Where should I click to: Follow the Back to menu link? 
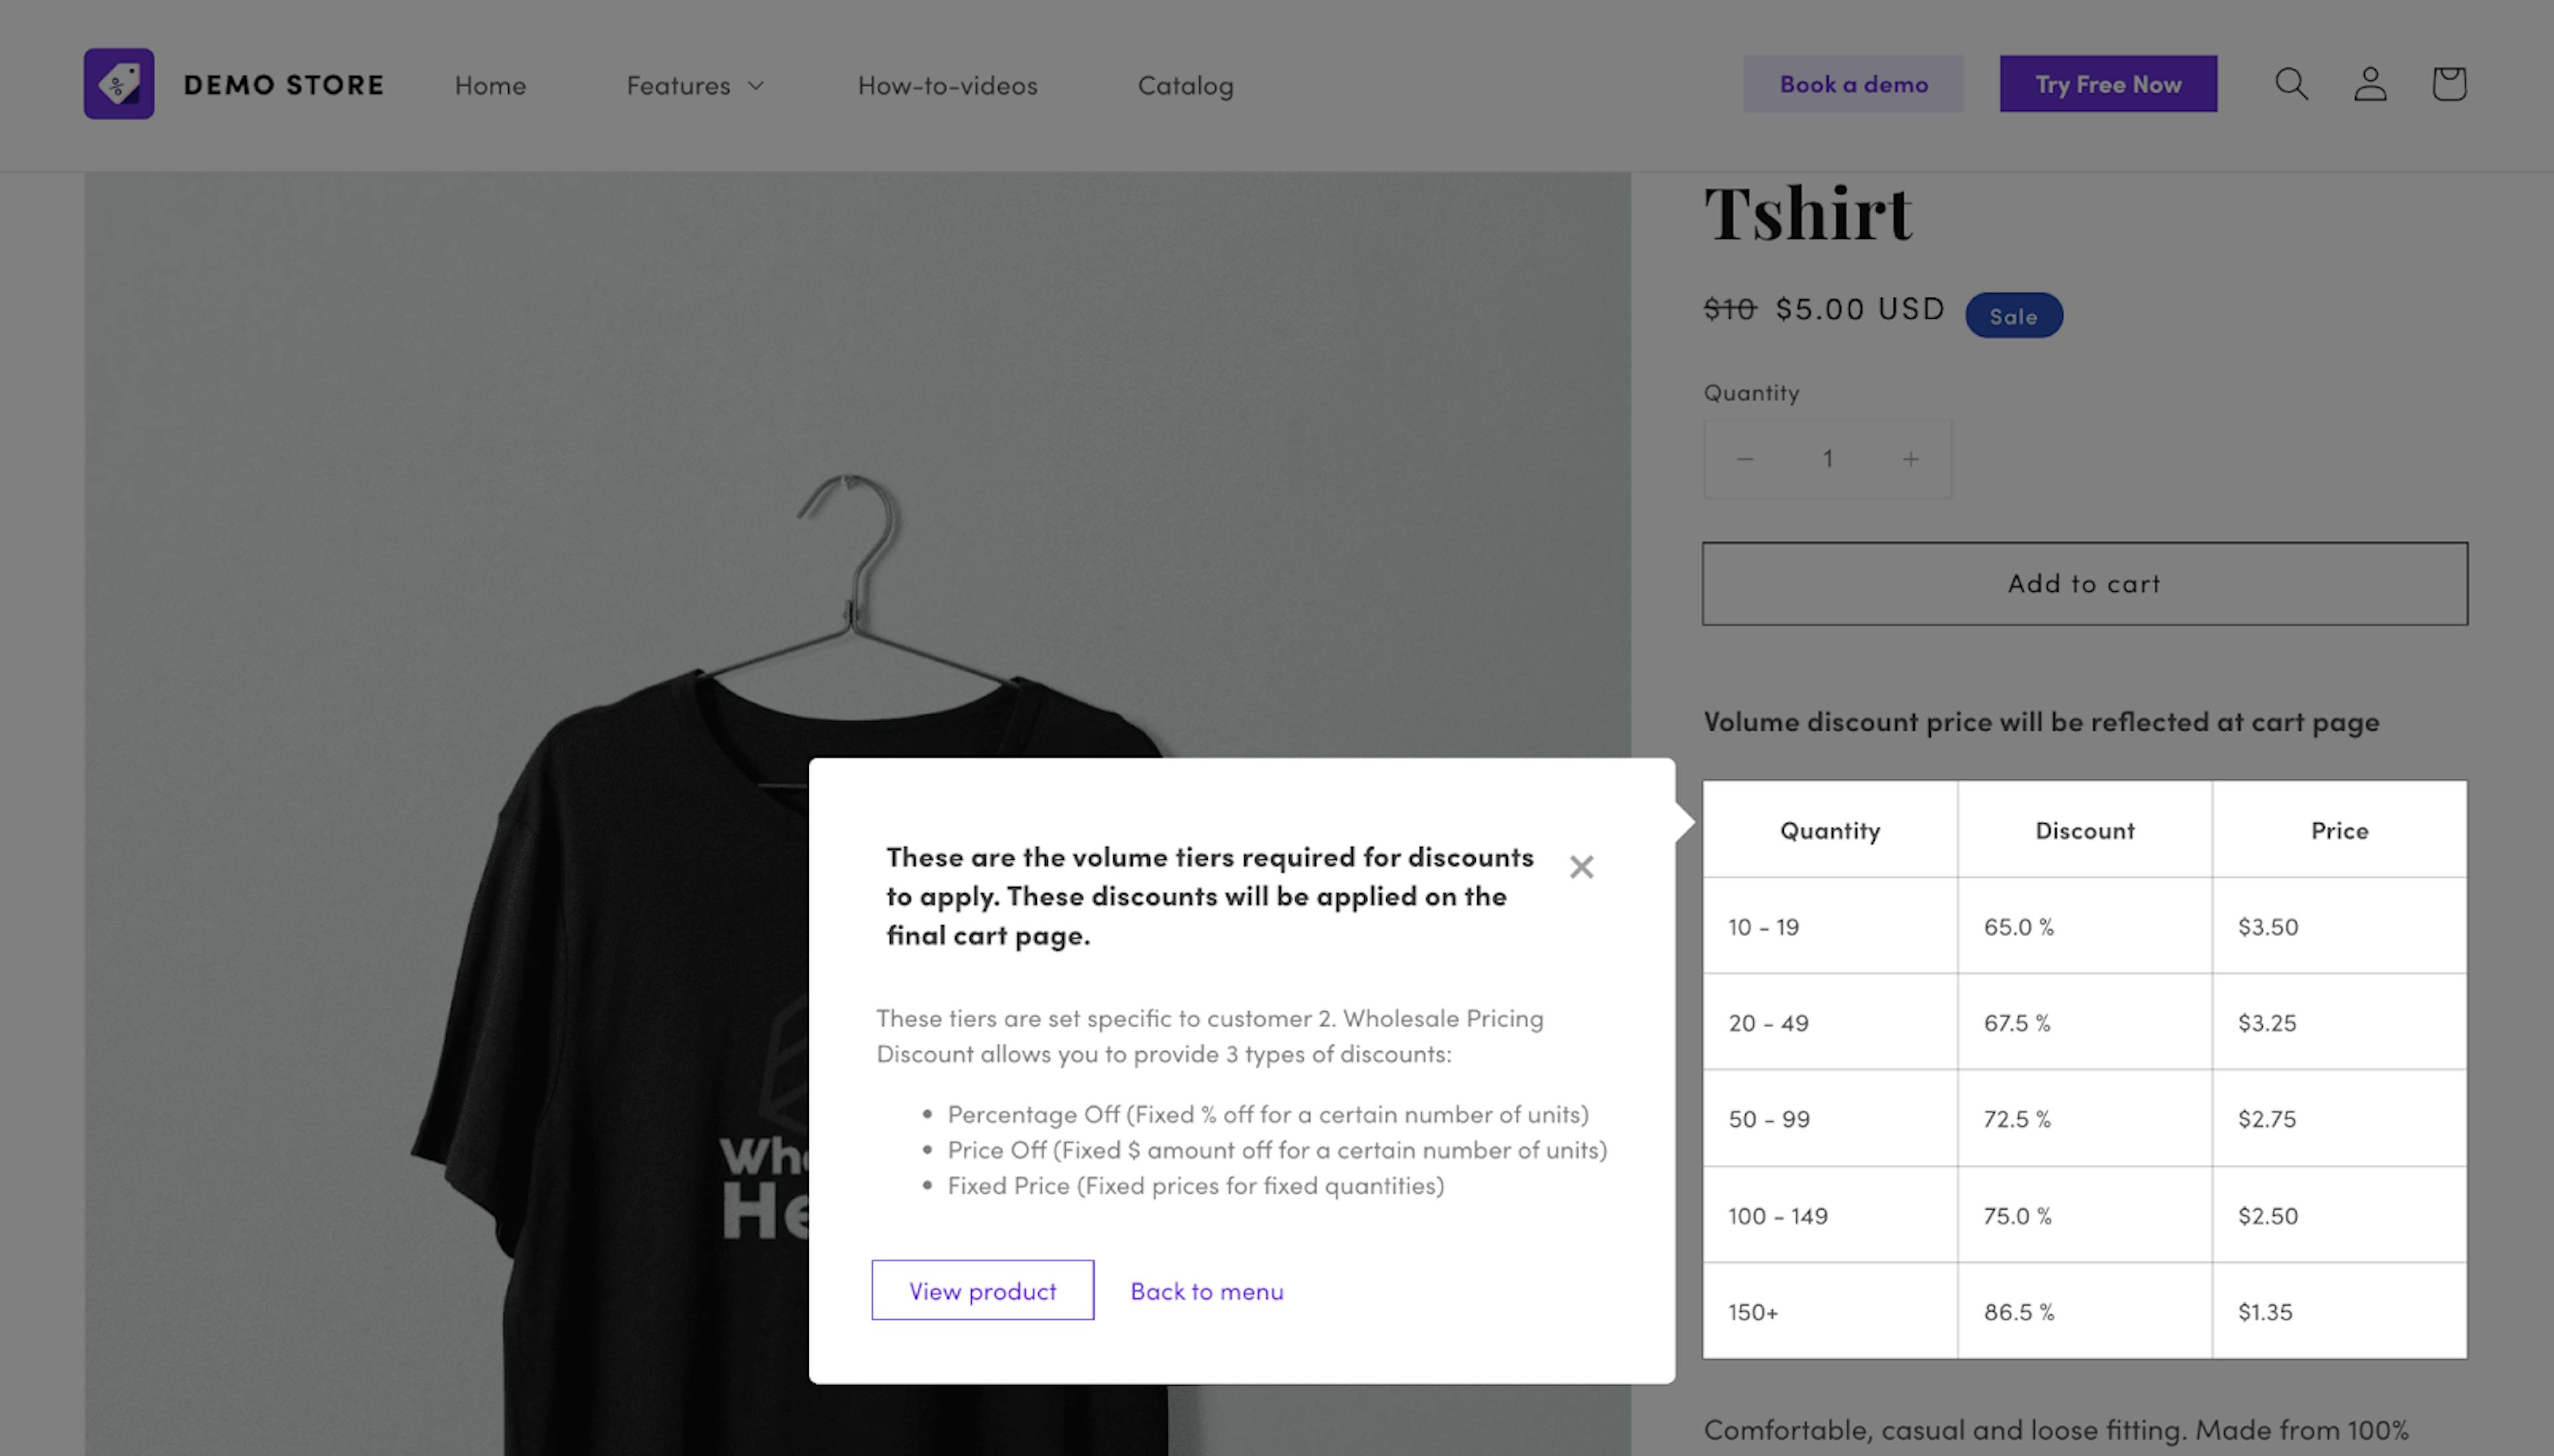click(x=1206, y=1291)
